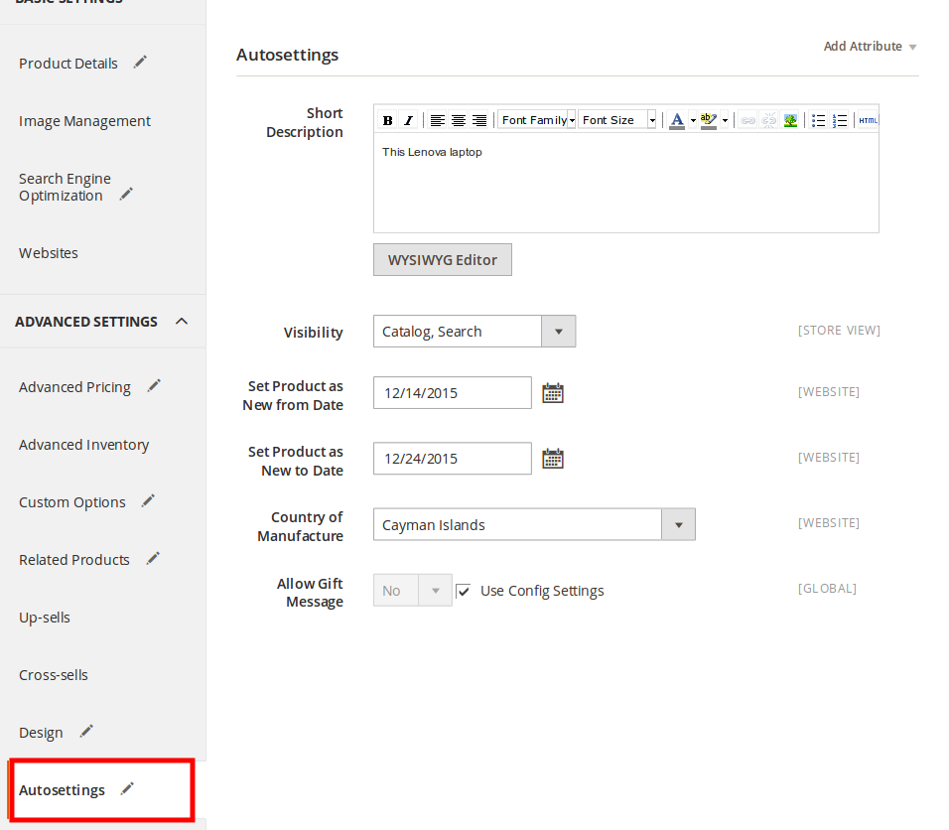Collapse the Advanced Settings section
949x830 pixels.
[x=182, y=322]
